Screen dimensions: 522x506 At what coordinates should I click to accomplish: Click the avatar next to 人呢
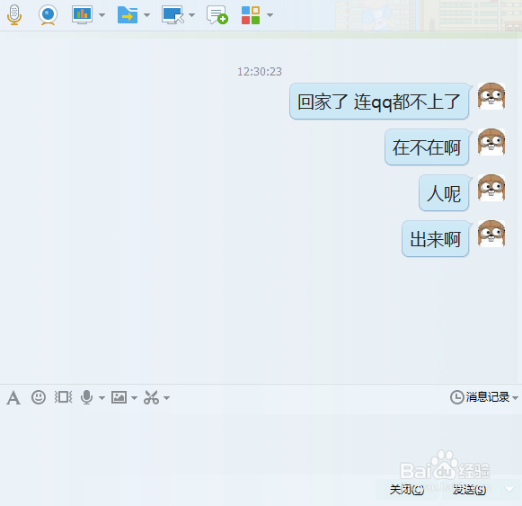491,188
